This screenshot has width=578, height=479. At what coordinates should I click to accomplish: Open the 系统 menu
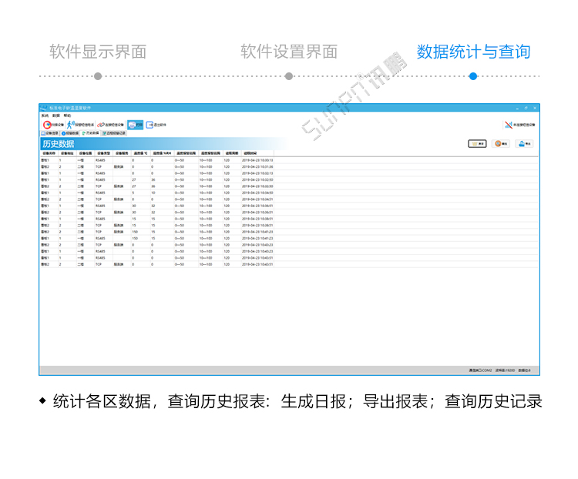[45, 115]
